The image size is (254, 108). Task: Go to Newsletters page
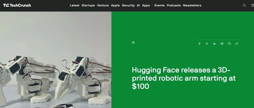click(192, 5)
